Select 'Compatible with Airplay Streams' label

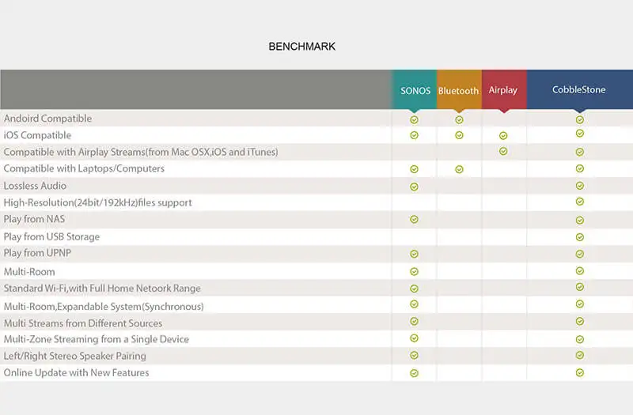click(x=141, y=152)
